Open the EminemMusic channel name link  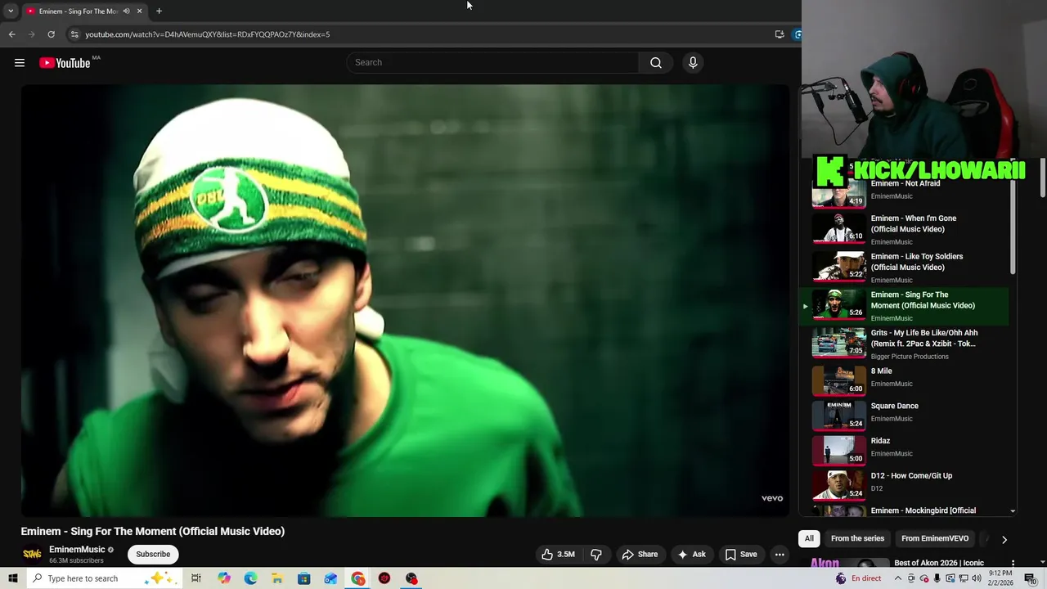[x=77, y=550]
